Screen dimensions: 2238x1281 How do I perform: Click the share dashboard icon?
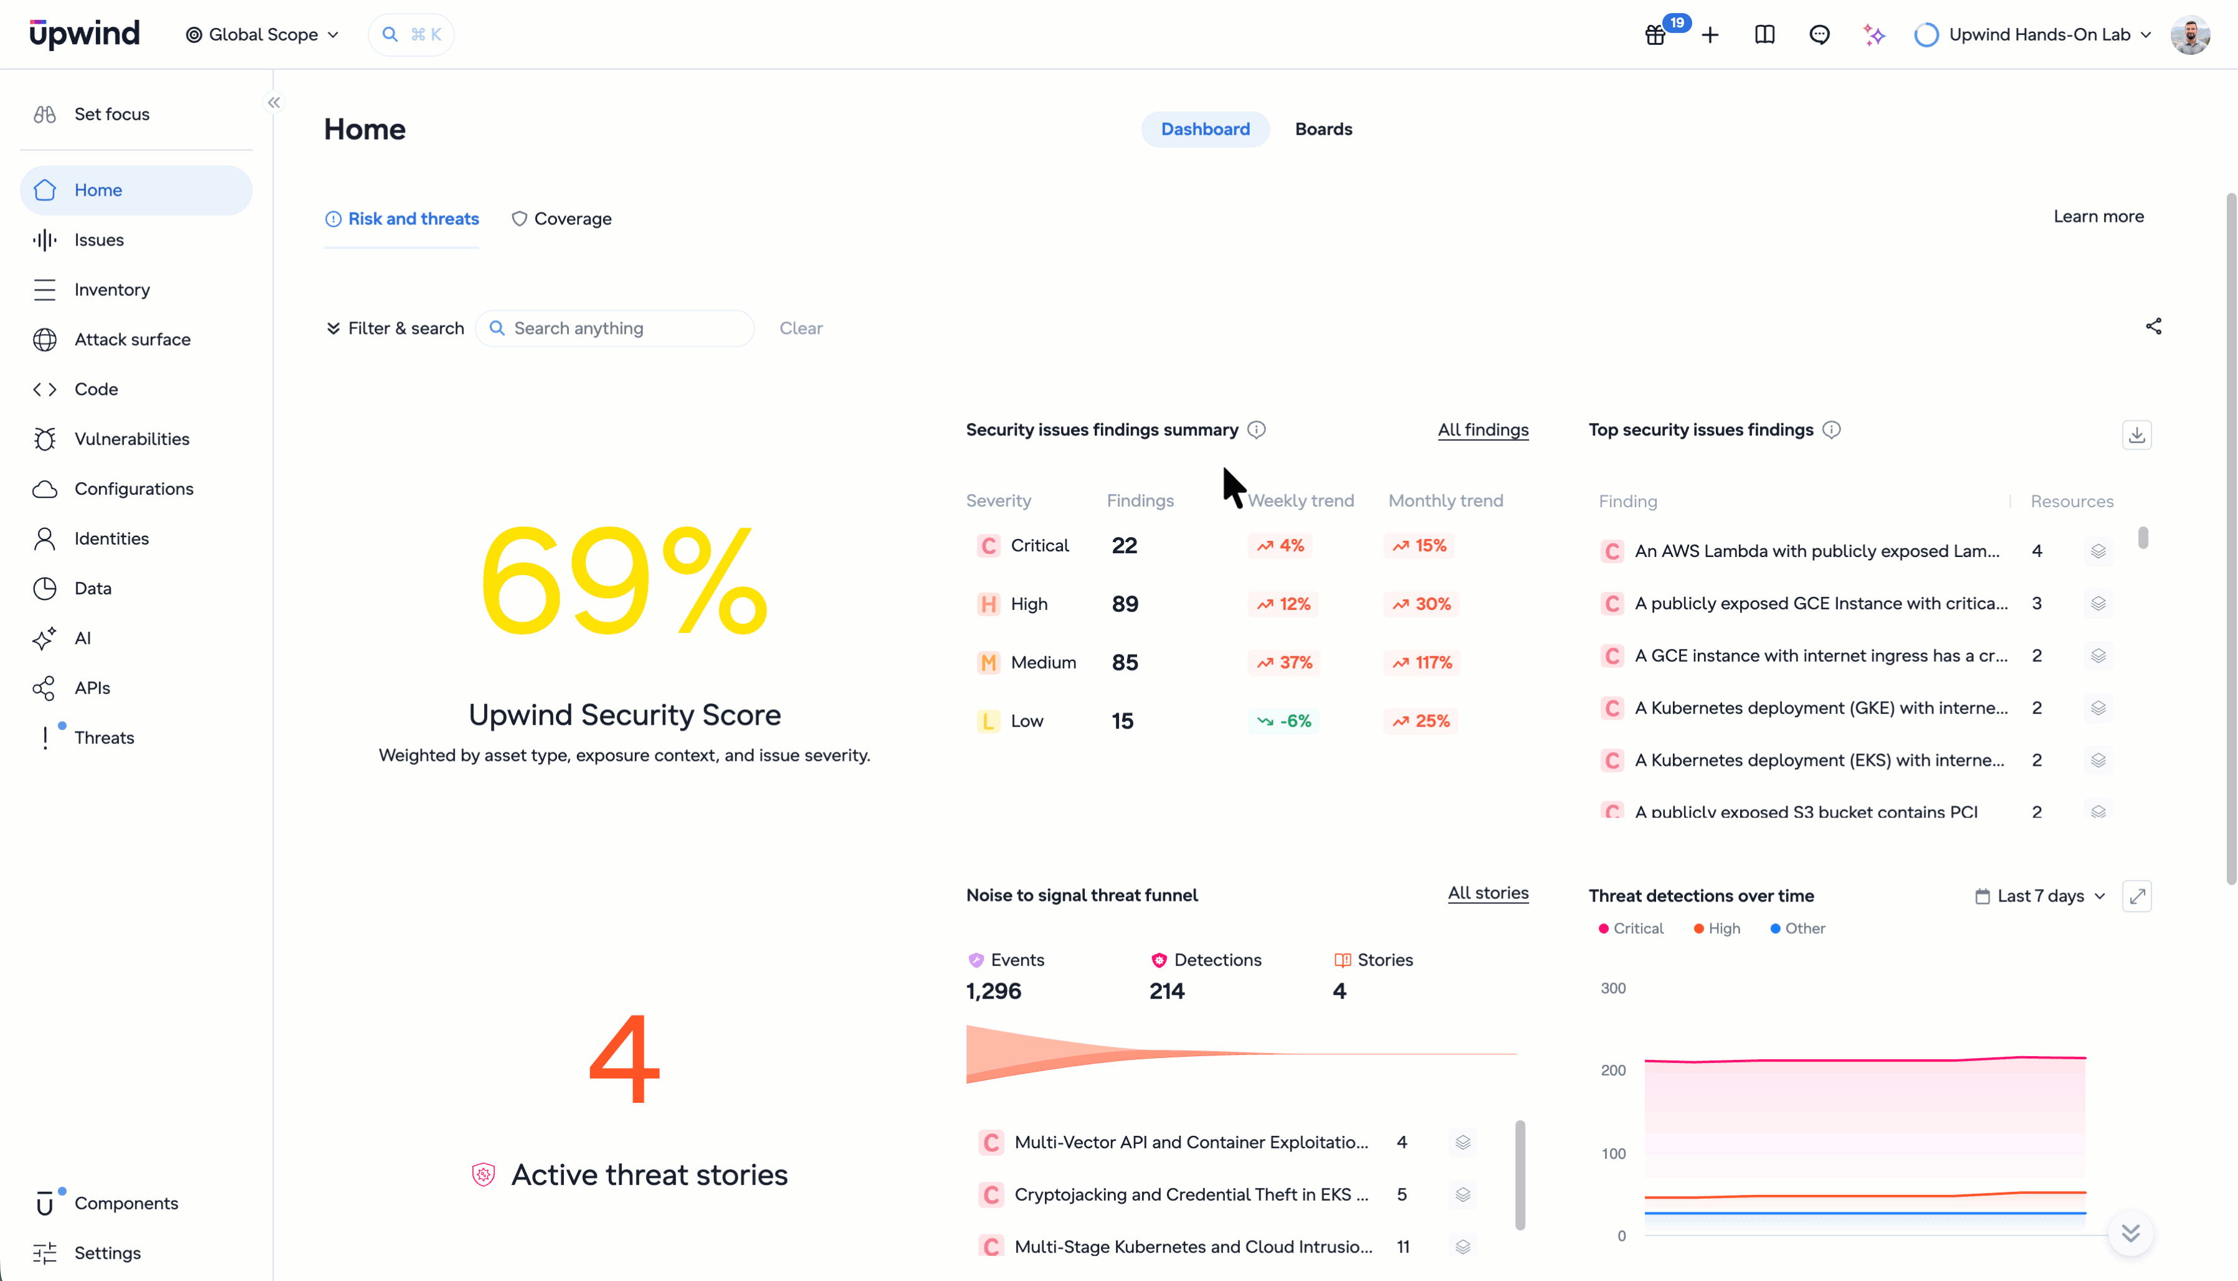[2153, 326]
